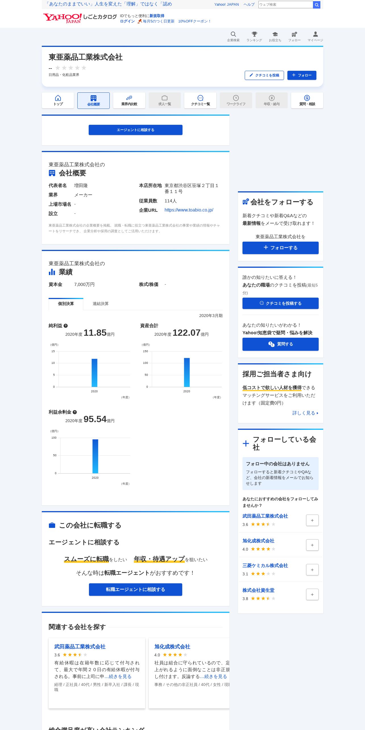Image resolution: width=365 pixels, height=730 pixels.
Task: Open the お役立ち graduation cap icon
Action: tap(275, 36)
